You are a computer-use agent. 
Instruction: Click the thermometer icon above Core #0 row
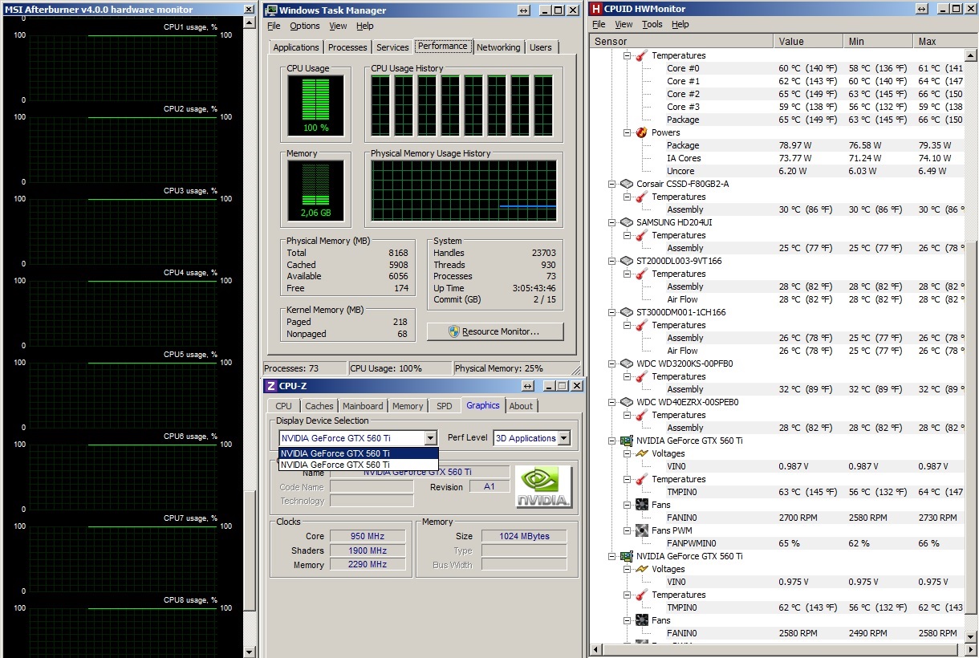tap(641, 55)
